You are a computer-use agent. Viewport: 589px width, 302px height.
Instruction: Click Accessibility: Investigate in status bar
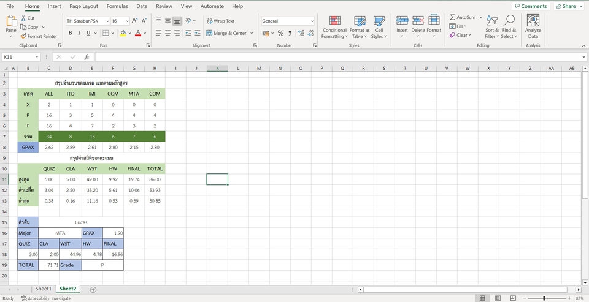tap(46, 298)
